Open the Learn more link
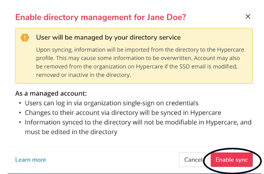This screenshot has height=174, width=264. tap(31, 160)
